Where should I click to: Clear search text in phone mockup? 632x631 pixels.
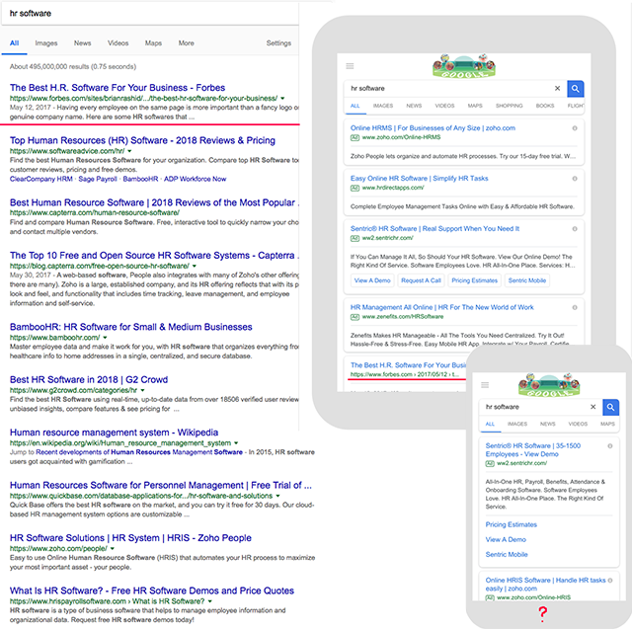point(592,407)
